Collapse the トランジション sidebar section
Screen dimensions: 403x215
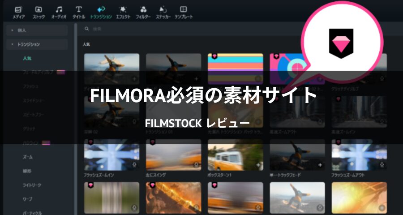(x=37, y=44)
